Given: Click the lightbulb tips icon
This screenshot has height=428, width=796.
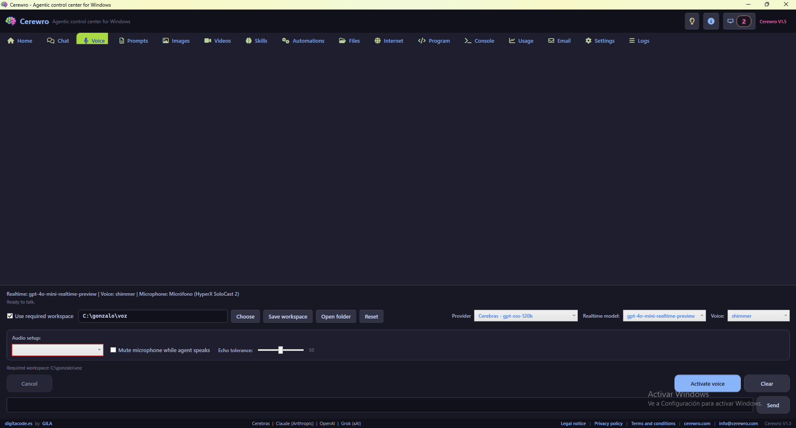Looking at the screenshot, I should [691, 21].
